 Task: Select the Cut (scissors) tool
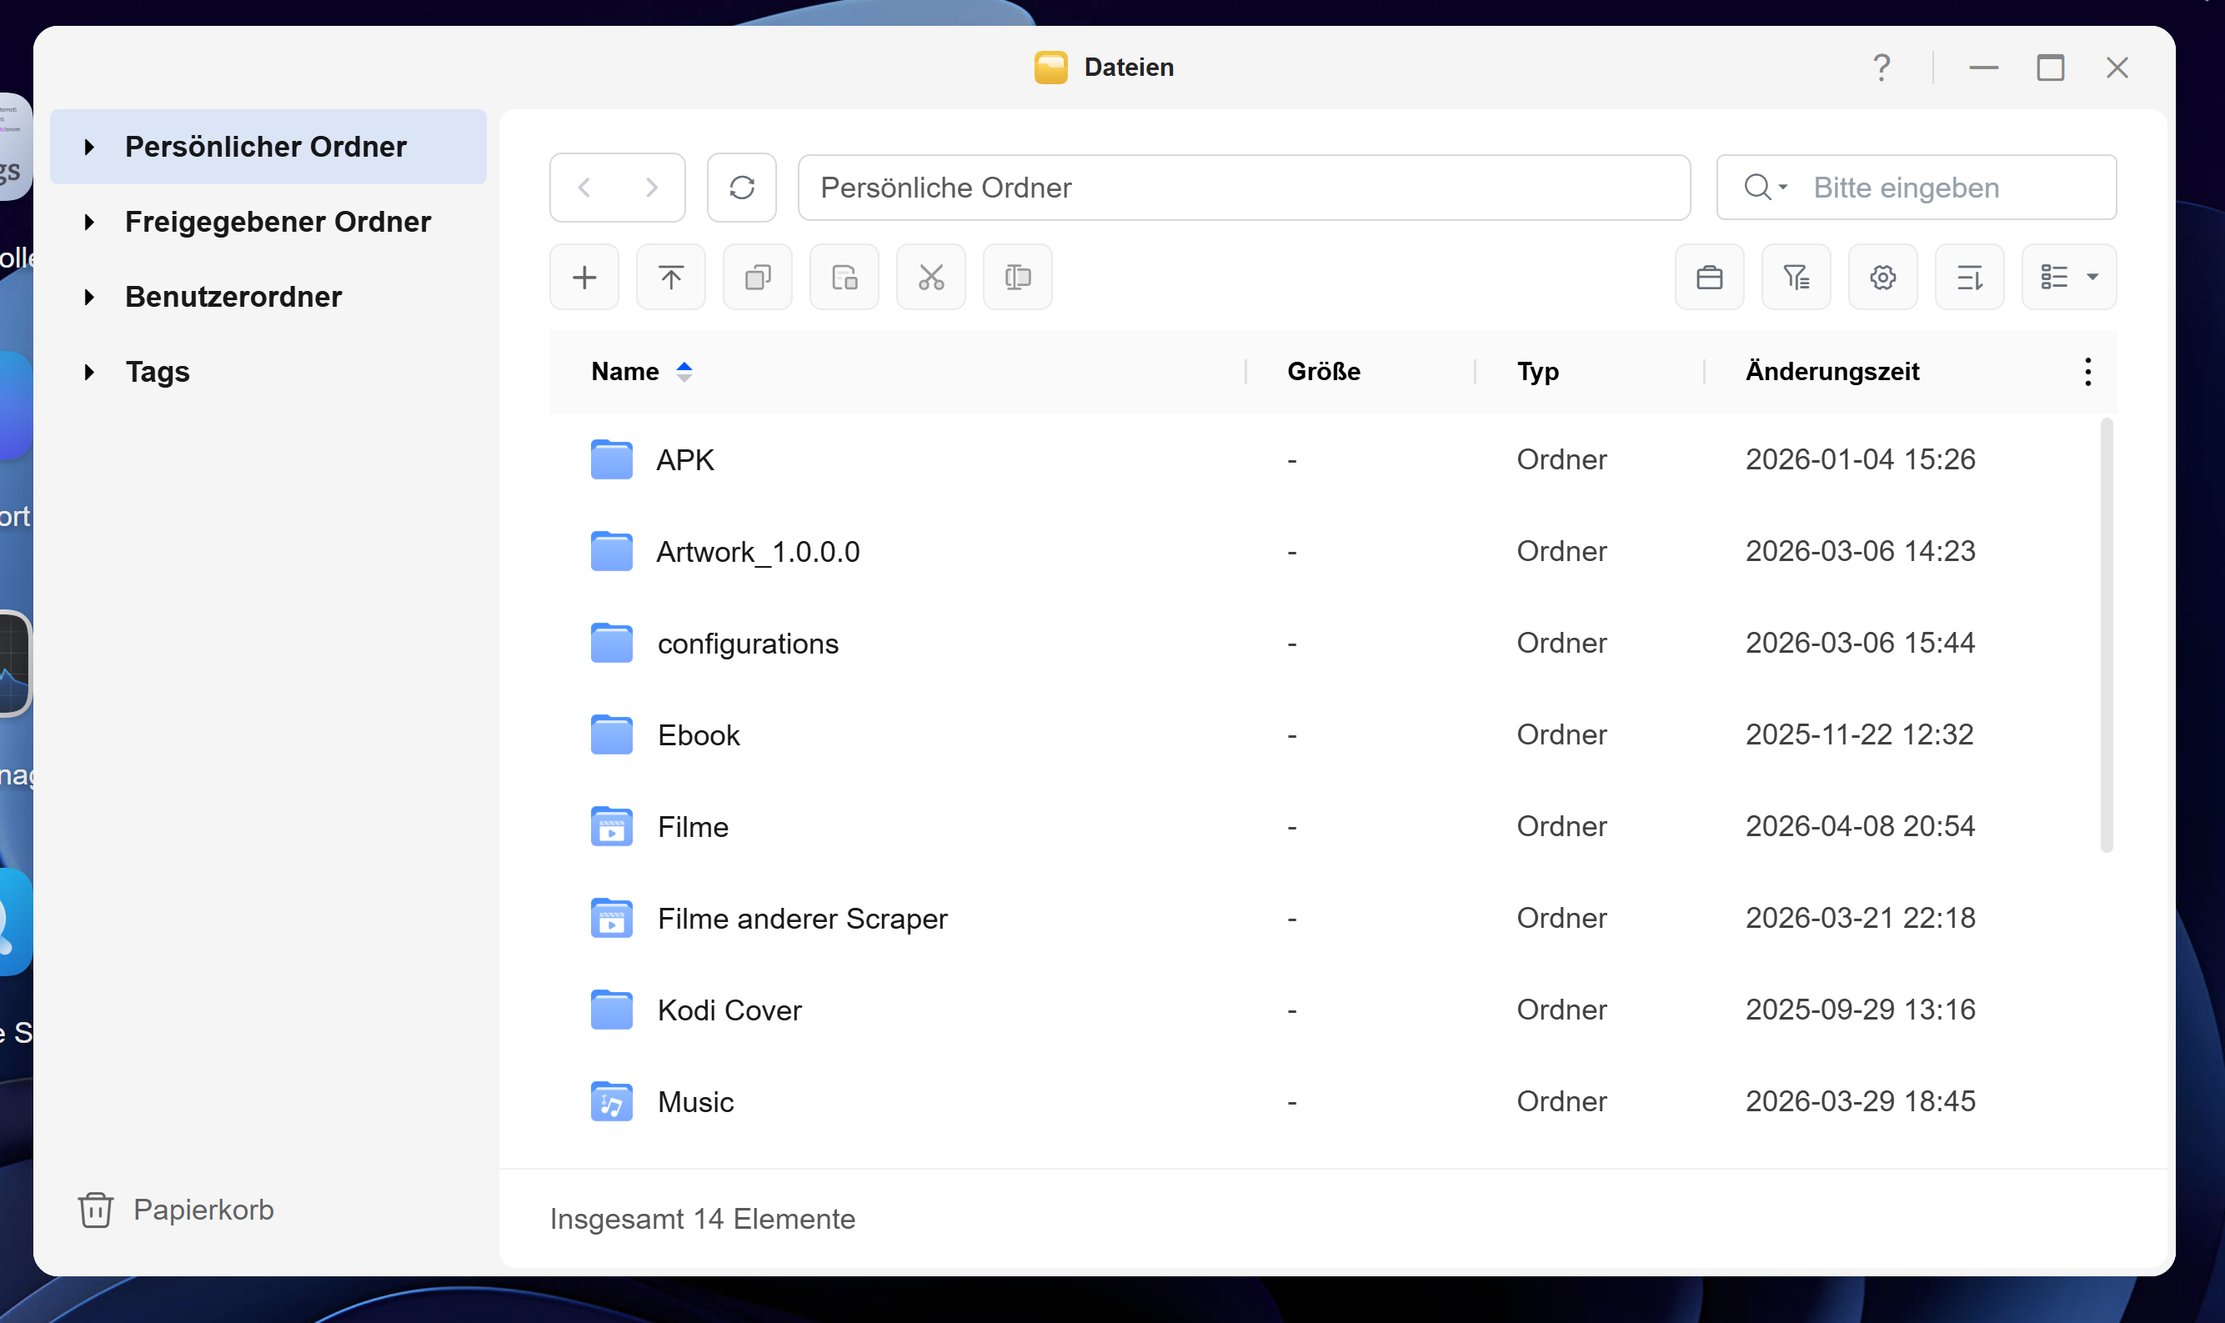pyautogui.click(x=929, y=277)
